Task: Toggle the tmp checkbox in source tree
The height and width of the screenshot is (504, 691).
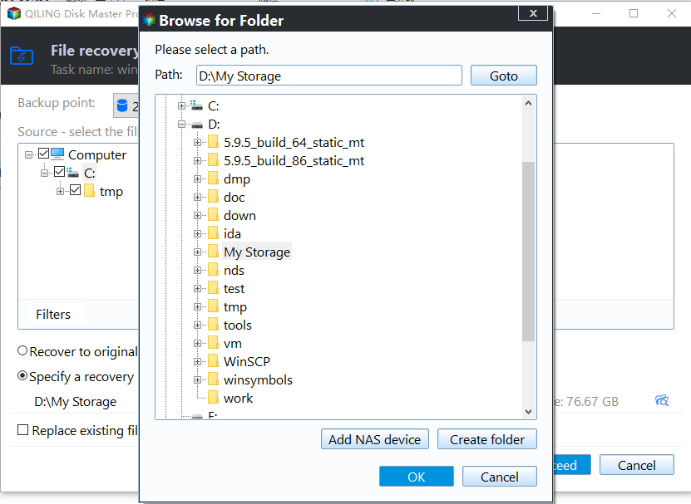Action: point(76,189)
